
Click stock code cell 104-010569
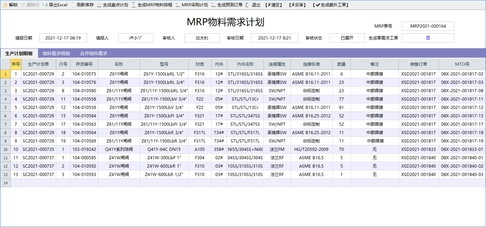[x=84, y=141]
